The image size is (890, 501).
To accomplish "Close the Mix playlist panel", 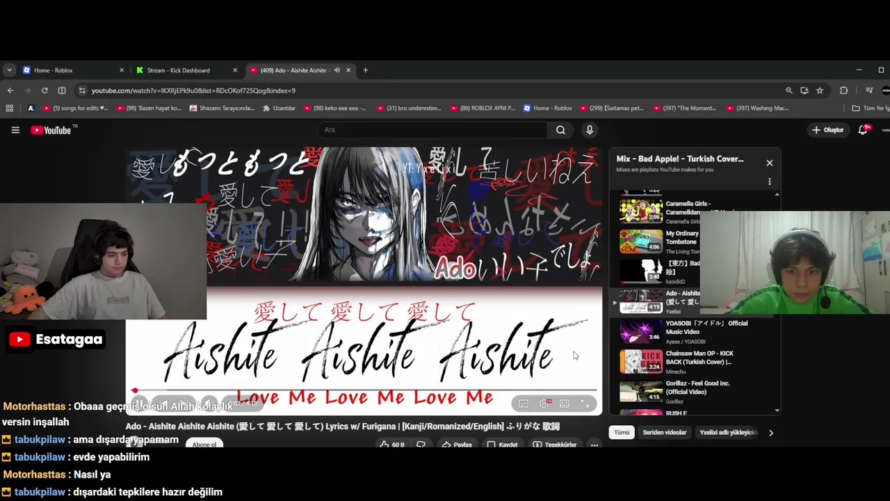I will click(769, 163).
